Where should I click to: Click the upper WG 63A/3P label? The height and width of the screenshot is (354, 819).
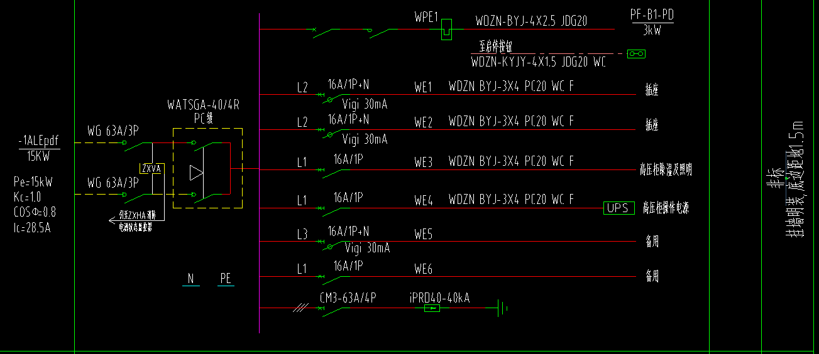point(113,131)
